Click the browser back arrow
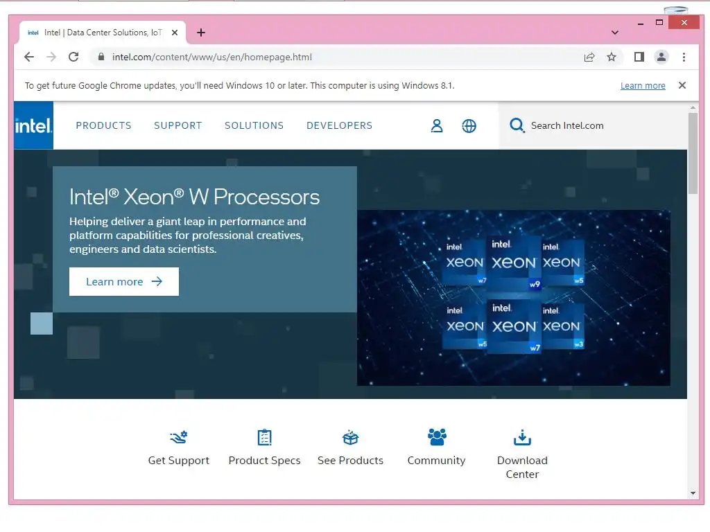710x532 pixels. click(x=29, y=57)
